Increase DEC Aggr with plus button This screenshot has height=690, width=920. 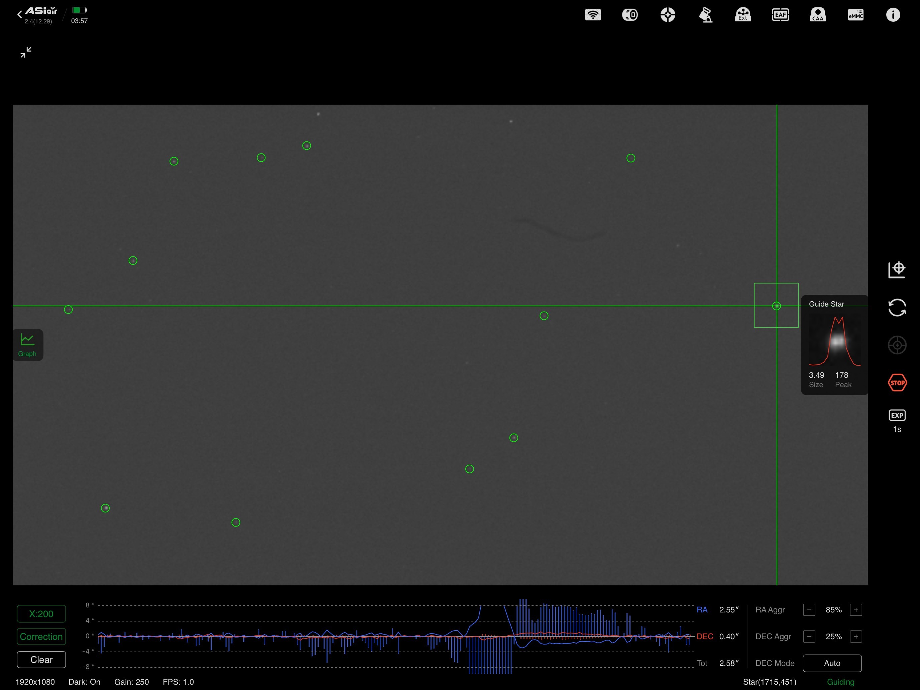point(856,637)
